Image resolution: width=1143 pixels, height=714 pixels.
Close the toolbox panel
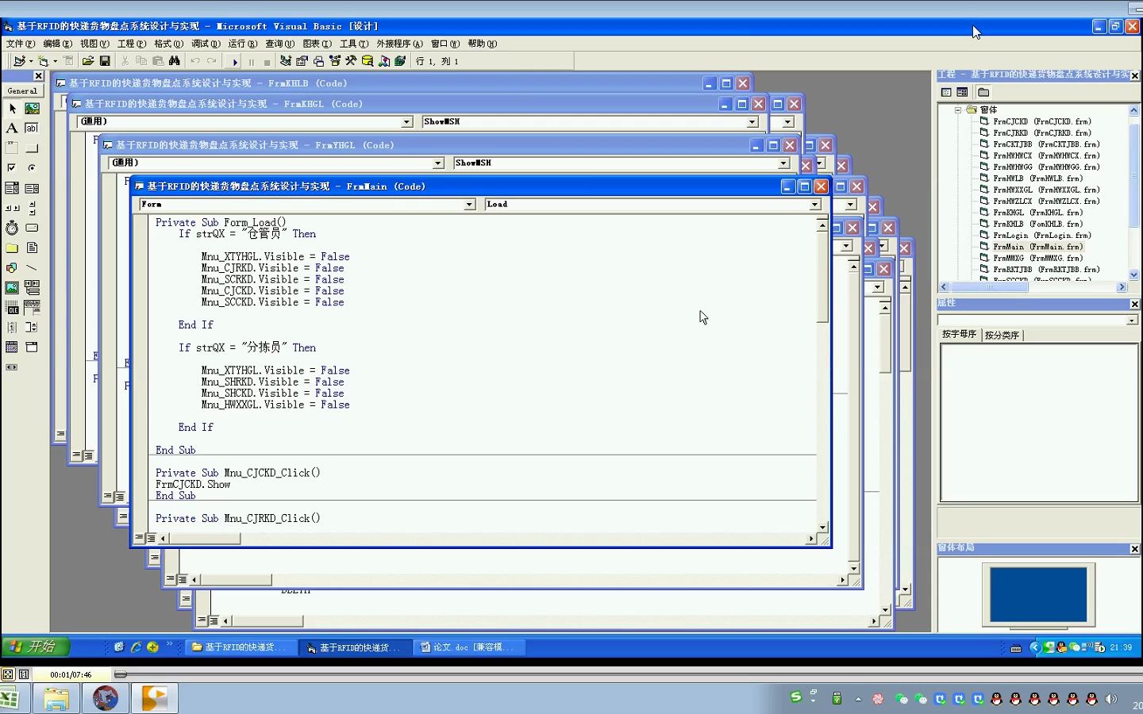click(38, 76)
